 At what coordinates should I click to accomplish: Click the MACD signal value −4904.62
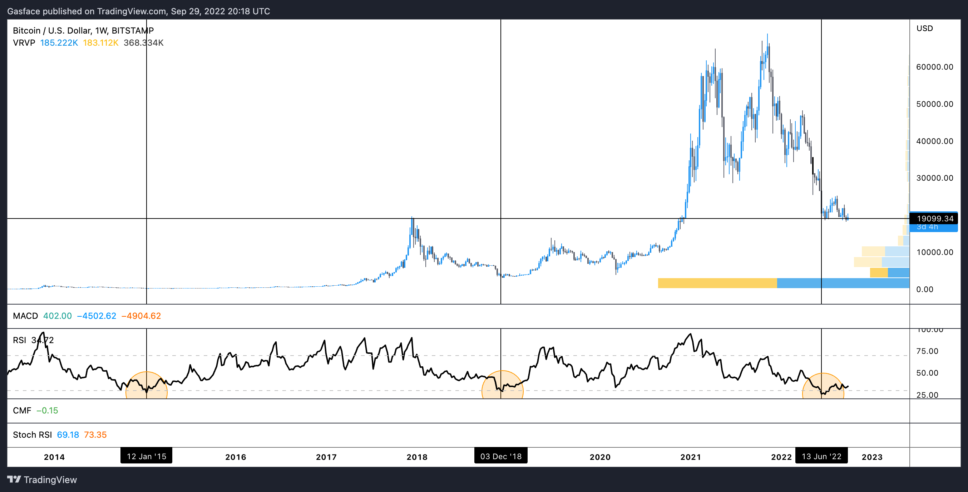(x=141, y=316)
